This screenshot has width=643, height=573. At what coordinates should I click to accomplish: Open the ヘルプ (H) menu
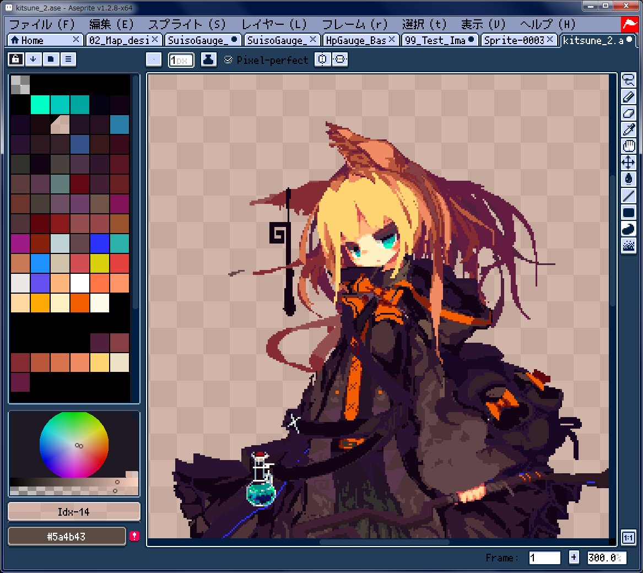548,25
